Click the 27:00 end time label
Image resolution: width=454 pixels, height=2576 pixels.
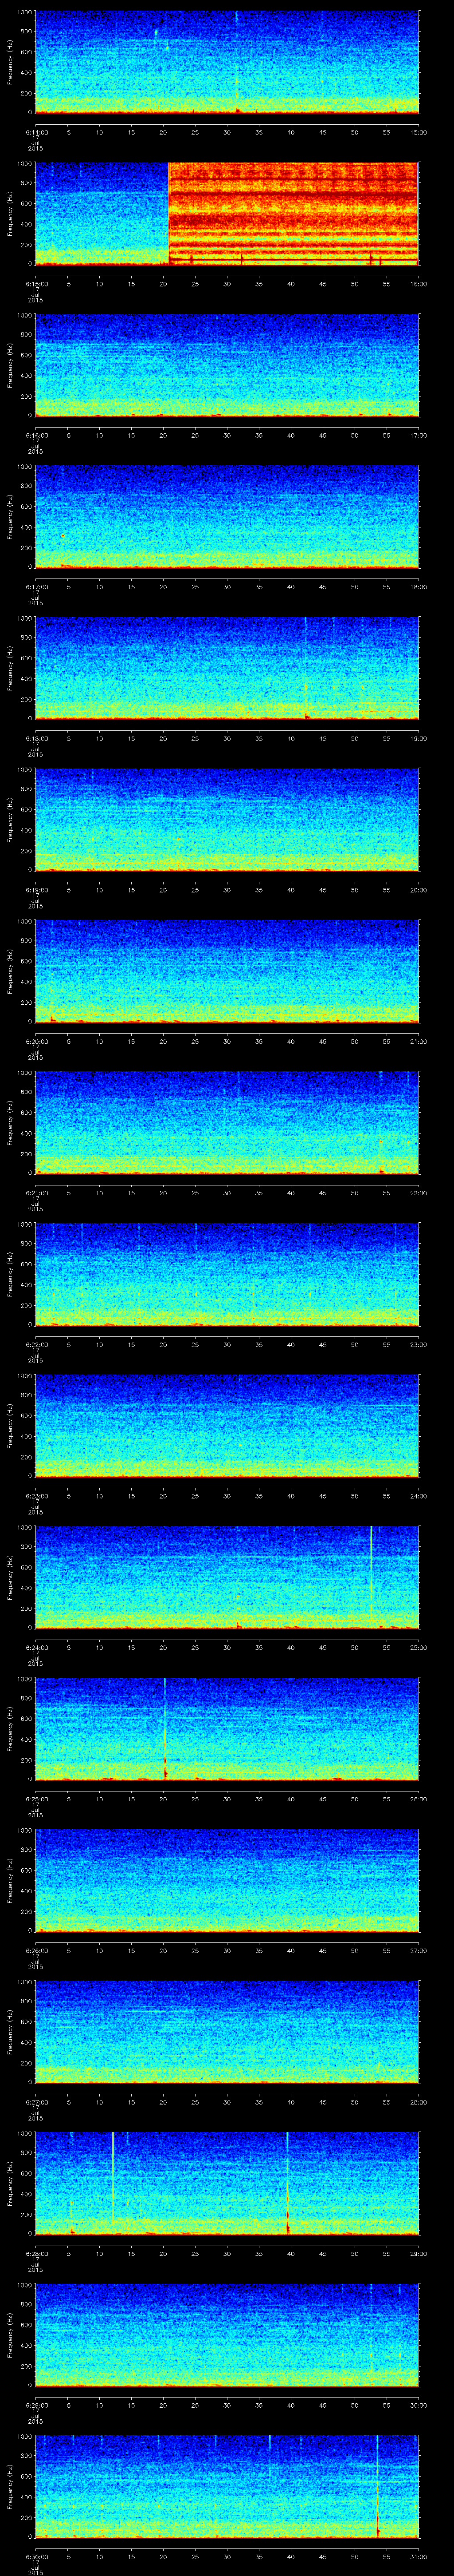click(419, 1950)
